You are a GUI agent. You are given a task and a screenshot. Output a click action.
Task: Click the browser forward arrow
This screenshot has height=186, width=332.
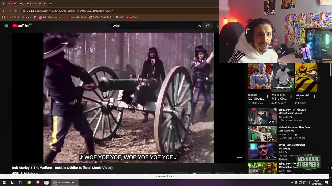(x=10, y=11)
